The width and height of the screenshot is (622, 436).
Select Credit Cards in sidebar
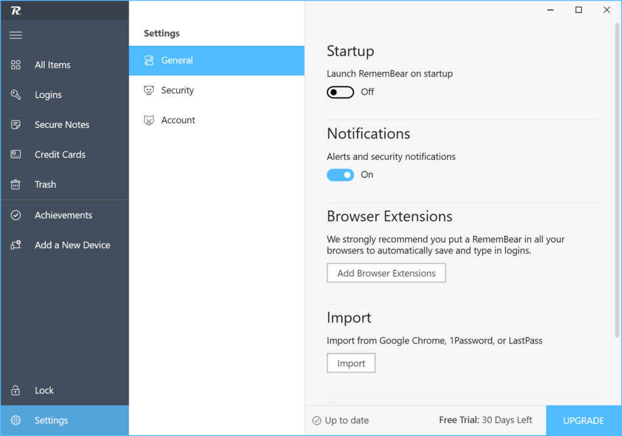[x=64, y=154]
